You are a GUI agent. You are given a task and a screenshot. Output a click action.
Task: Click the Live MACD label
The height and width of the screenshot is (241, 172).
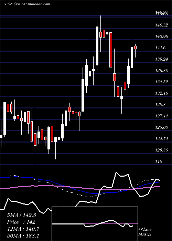(145, 232)
